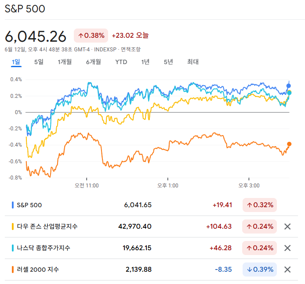Click the 오후 3:00 axis label
305x284 pixels.
click(249, 186)
